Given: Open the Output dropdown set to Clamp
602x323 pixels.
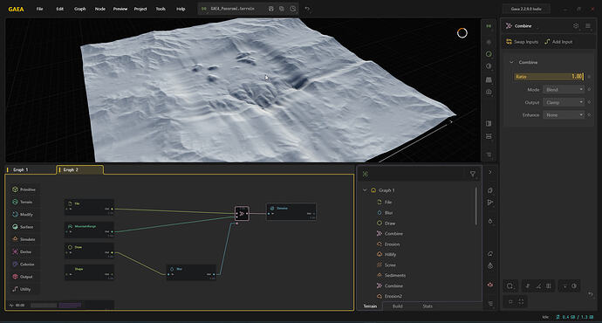Looking at the screenshot, I should (x=564, y=102).
